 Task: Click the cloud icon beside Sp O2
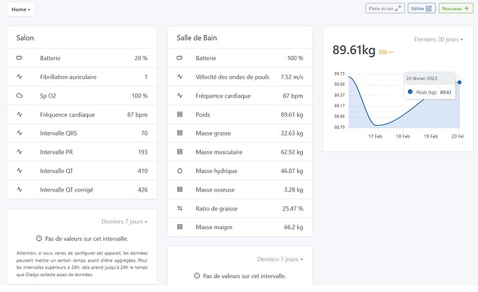coord(19,95)
